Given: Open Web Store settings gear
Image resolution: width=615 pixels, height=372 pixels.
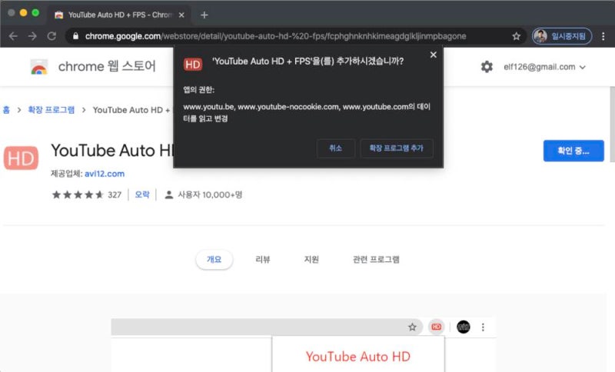Looking at the screenshot, I should point(487,67).
